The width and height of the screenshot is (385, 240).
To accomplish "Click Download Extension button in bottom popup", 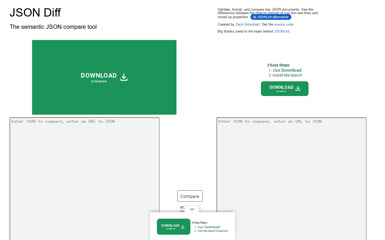I will (174, 227).
